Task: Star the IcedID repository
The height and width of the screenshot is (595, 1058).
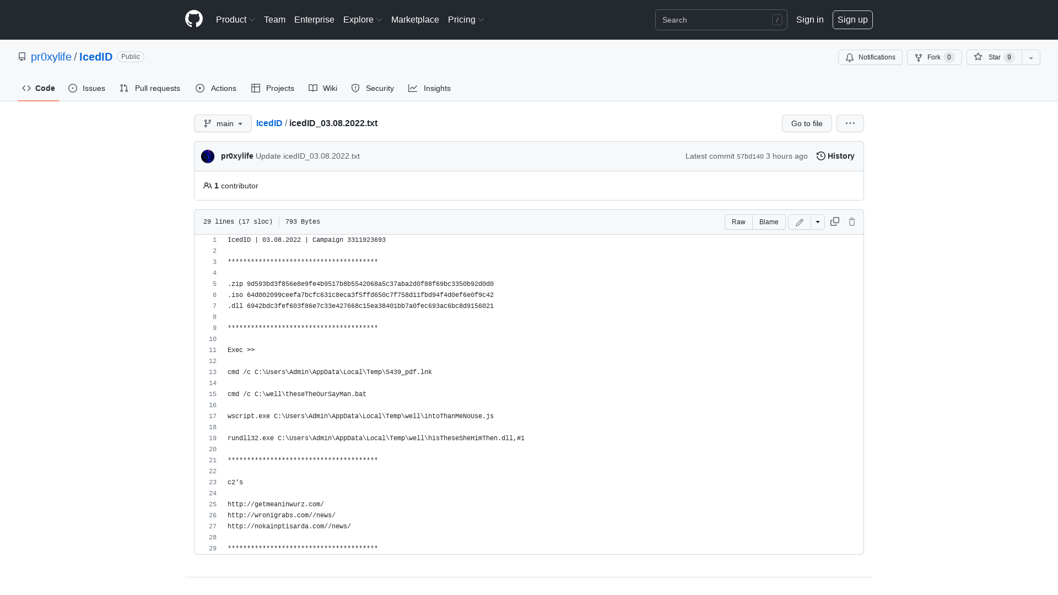Action: click(992, 57)
